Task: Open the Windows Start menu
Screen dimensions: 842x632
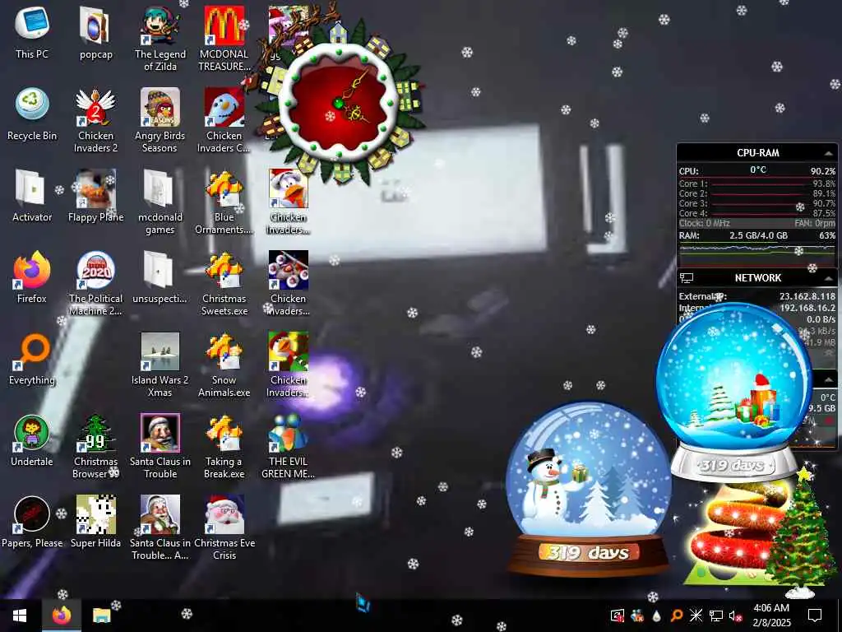Action: pyautogui.click(x=20, y=616)
